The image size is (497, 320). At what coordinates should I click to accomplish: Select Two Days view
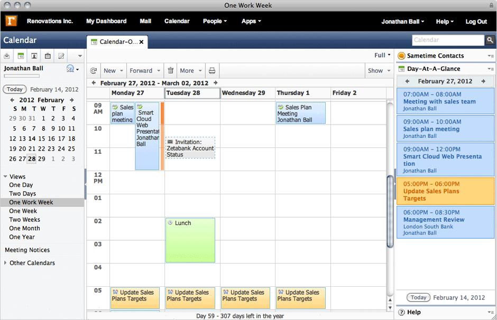click(x=23, y=193)
